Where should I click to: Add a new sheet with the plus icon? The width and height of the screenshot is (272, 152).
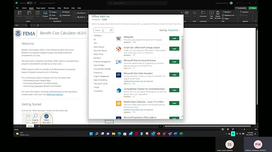tap(39, 126)
